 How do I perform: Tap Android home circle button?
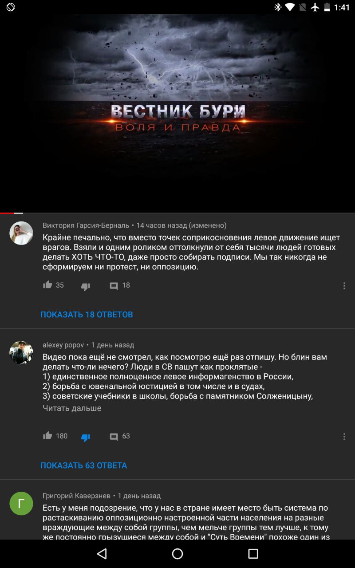pyautogui.click(x=177, y=553)
